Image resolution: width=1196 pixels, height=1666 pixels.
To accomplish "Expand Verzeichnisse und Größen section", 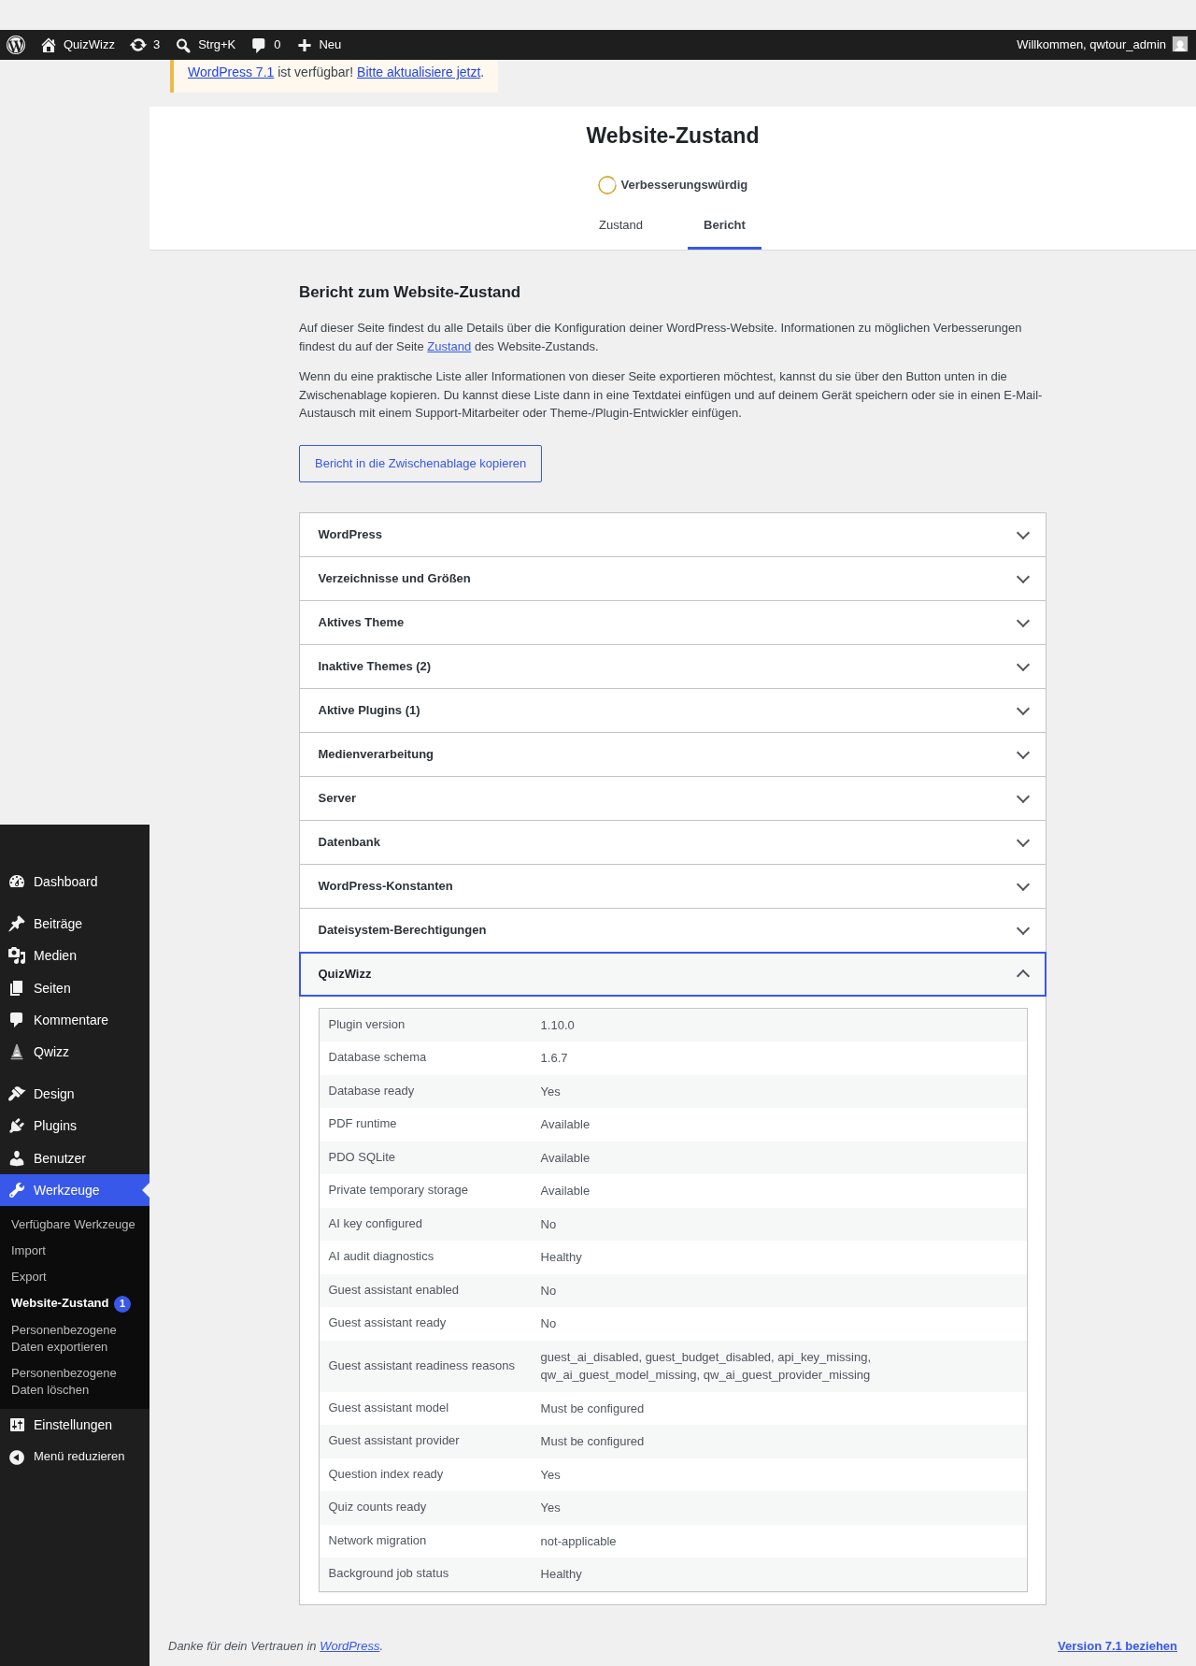I will pyautogui.click(x=673, y=579).
